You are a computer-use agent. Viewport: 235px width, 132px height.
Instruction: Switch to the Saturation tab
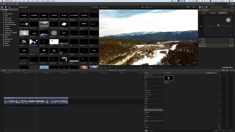coord(213,13)
